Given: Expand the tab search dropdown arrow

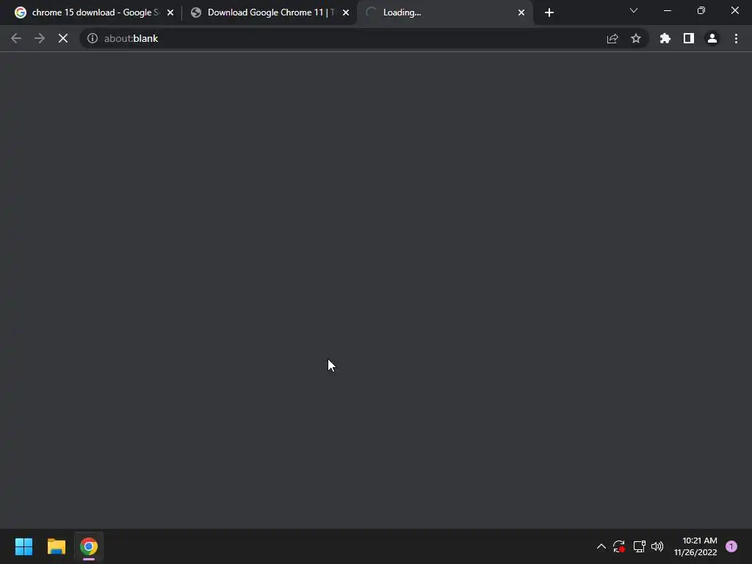Looking at the screenshot, I should [634, 10].
